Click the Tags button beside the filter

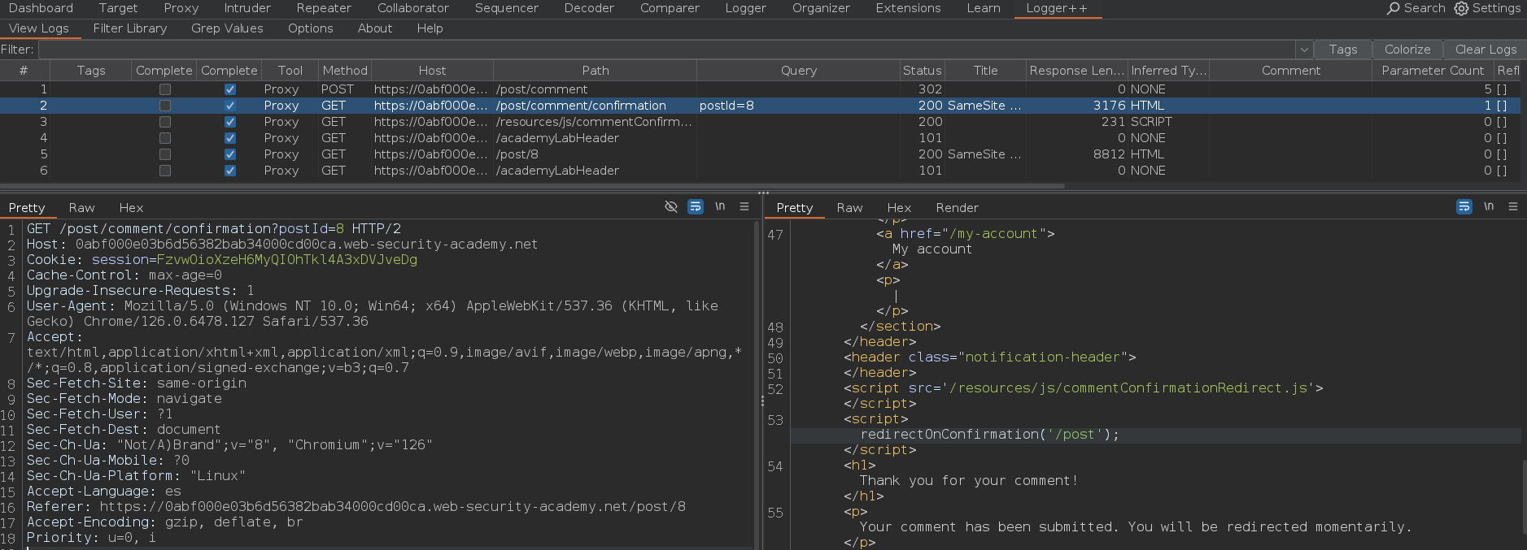(x=1343, y=50)
